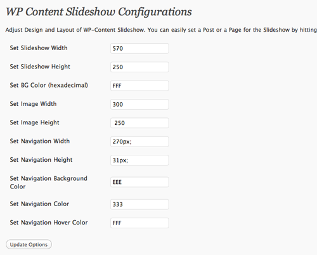Image resolution: width=317 pixels, height=255 pixels.
Task: Select the Navigation Hover Color input
Action: [x=139, y=223]
